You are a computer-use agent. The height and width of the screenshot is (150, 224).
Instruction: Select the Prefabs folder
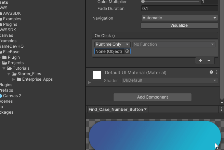[6, 90]
